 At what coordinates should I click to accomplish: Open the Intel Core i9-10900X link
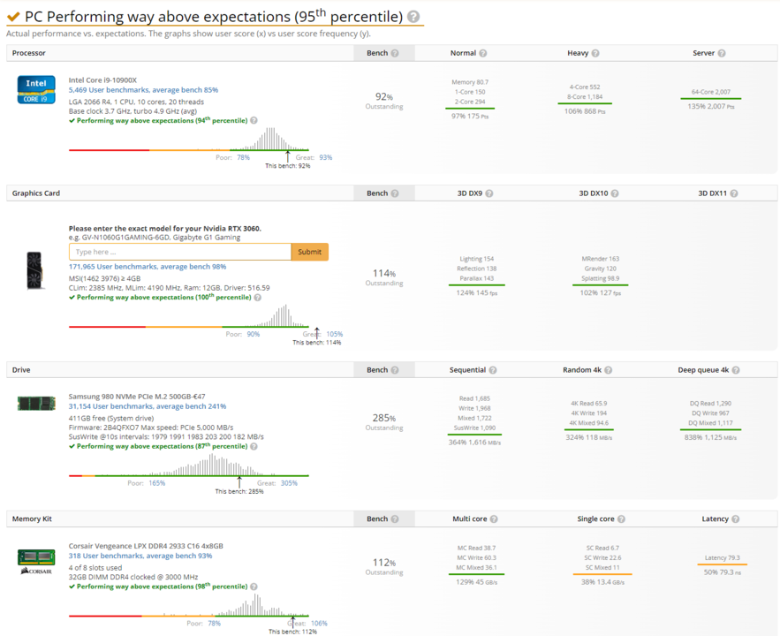pos(102,79)
